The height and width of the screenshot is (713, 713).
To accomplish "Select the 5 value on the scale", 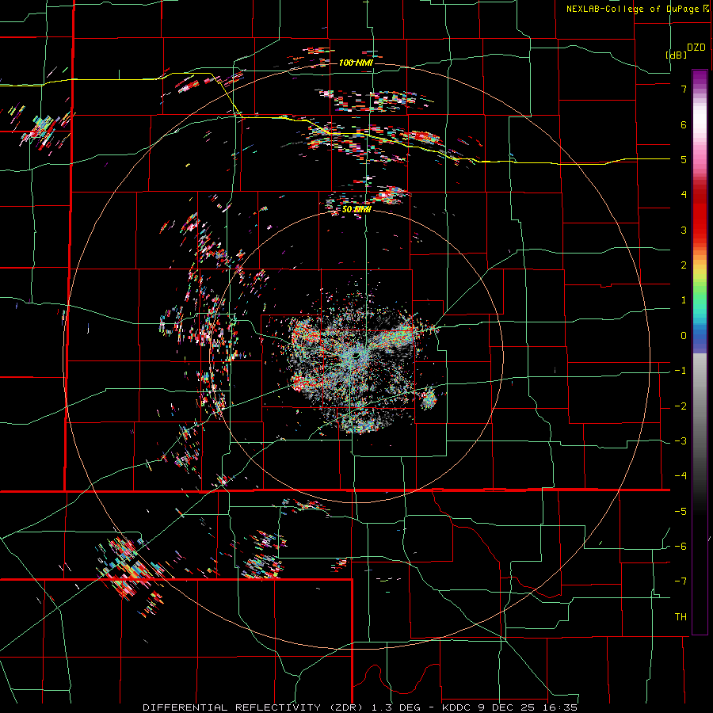I will [684, 159].
